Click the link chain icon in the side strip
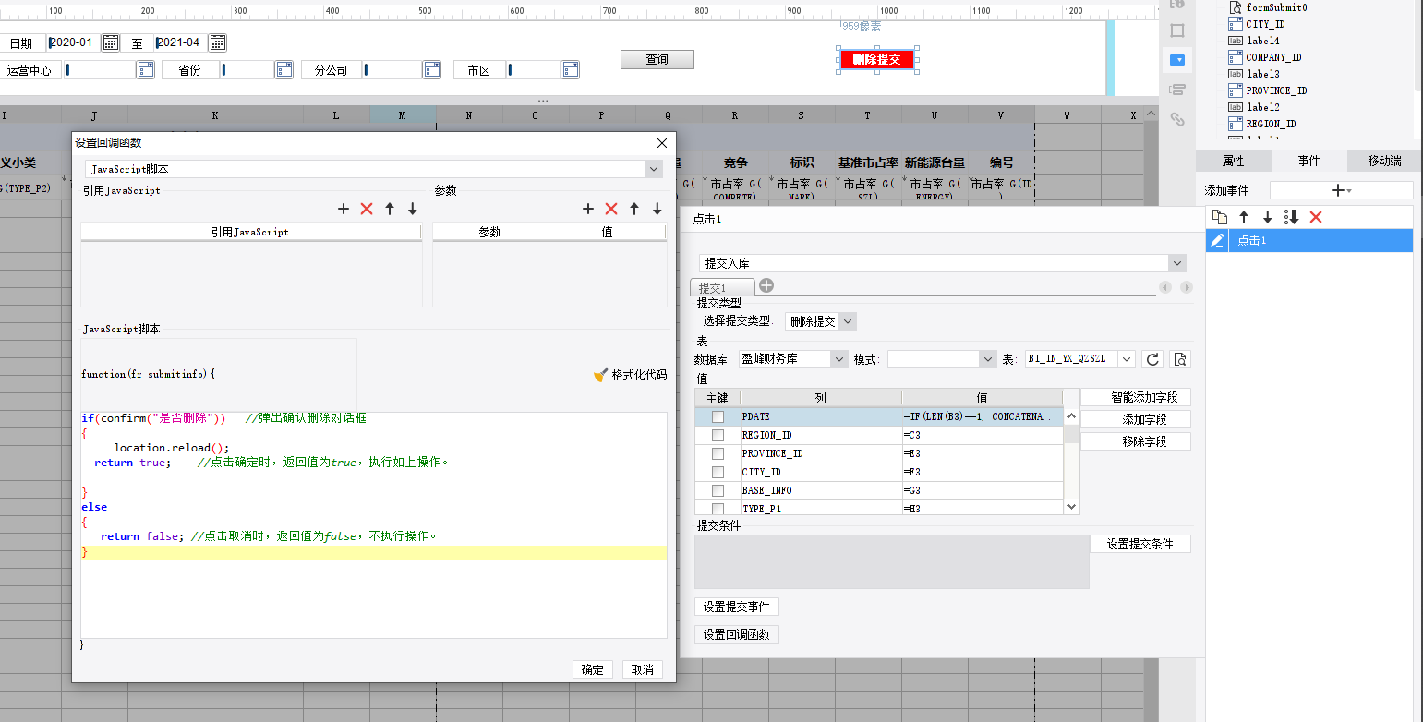1423x722 pixels. (1176, 119)
